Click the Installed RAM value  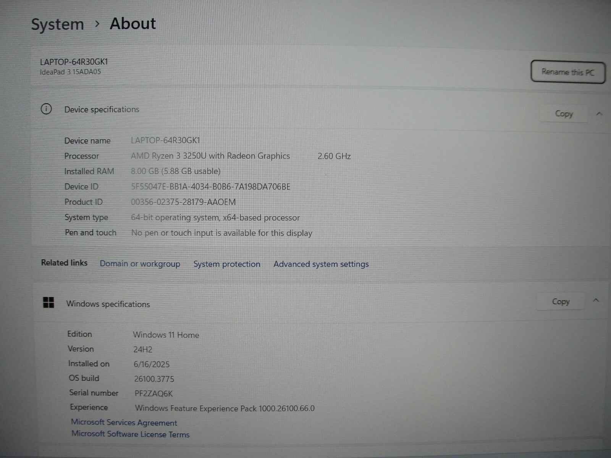pyautogui.click(x=175, y=171)
